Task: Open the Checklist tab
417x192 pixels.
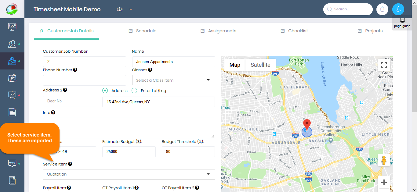Action: tap(294, 31)
